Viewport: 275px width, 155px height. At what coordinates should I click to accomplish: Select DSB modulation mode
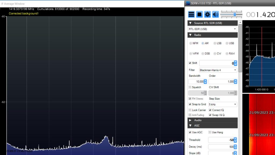[x=205, y=54]
